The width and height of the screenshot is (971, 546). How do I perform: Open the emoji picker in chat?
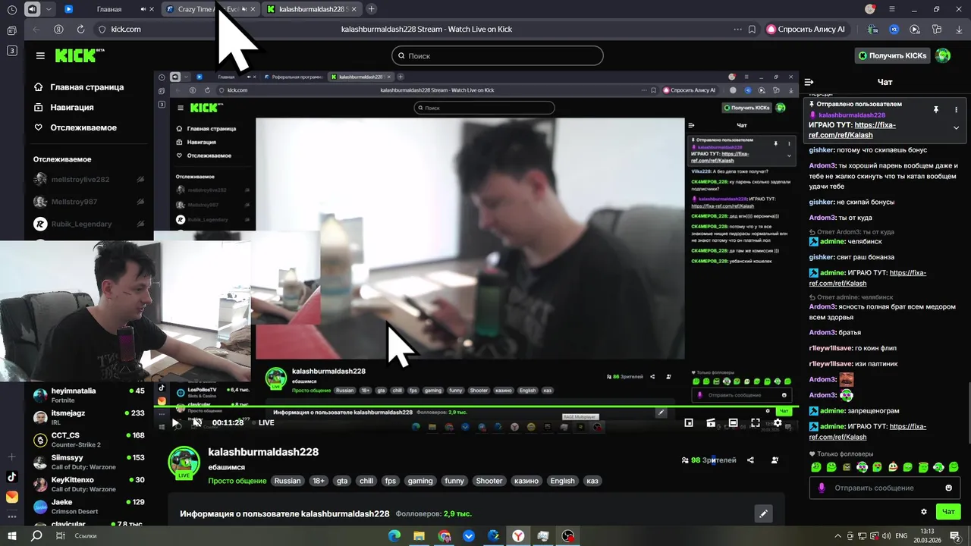948,488
